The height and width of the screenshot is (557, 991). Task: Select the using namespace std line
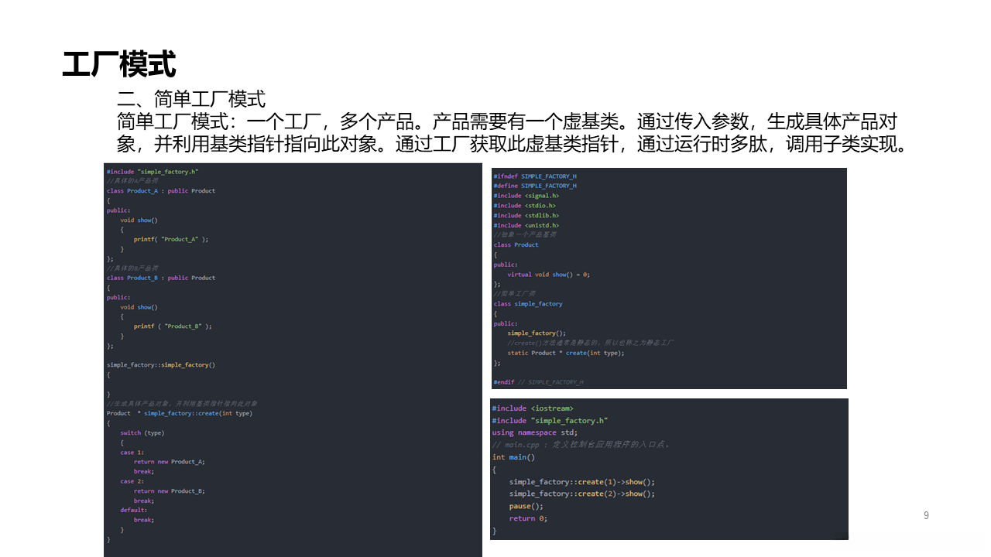coord(534,432)
